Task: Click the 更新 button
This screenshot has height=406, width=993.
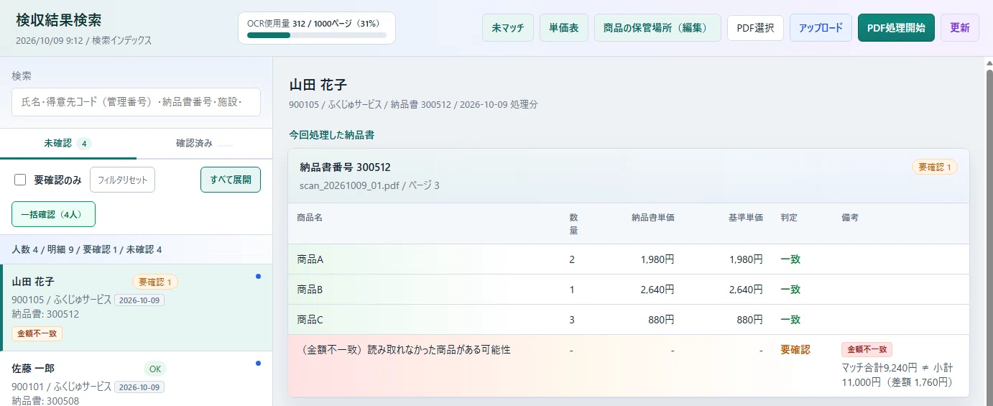Action: 960,28
